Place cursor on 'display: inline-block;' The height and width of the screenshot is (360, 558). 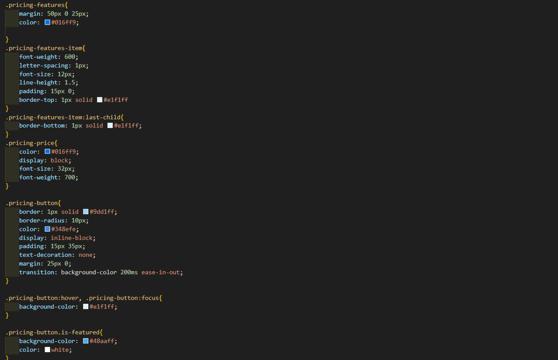point(57,238)
